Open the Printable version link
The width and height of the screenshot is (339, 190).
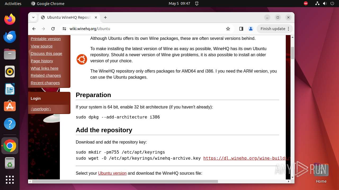46,39
